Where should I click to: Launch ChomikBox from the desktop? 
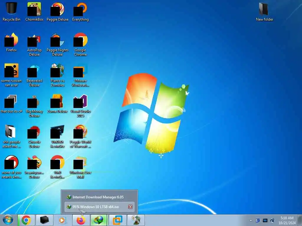[34, 11]
